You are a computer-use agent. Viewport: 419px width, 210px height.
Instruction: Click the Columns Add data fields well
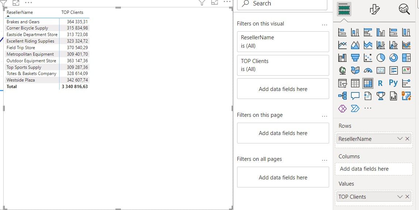coord(374,169)
